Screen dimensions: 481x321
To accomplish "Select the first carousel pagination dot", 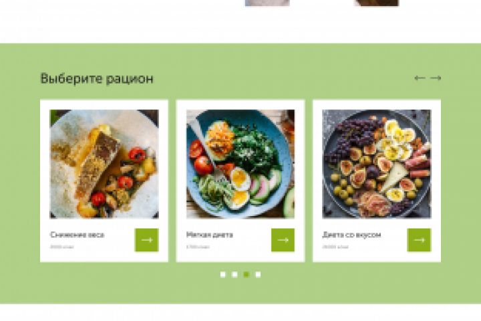I will pos(223,274).
